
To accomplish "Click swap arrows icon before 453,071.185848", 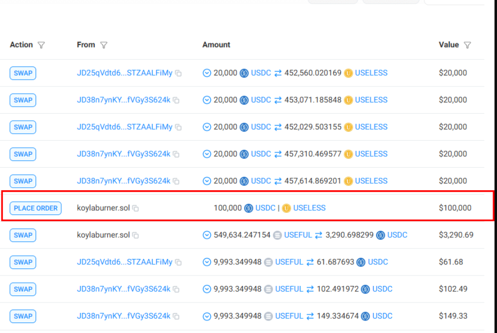I will (x=278, y=100).
